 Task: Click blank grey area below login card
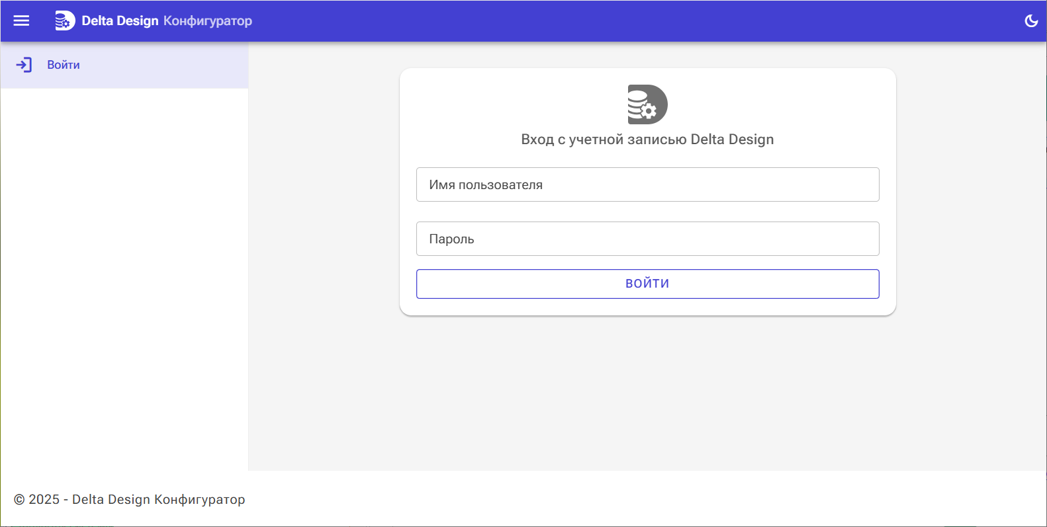pos(647,397)
